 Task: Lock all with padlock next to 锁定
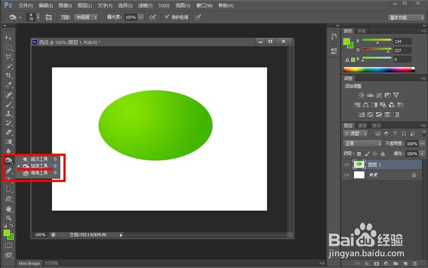tap(383, 154)
